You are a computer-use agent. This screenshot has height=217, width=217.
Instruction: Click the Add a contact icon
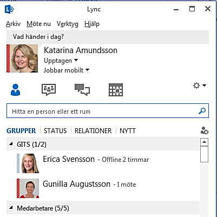coord(205,130)
